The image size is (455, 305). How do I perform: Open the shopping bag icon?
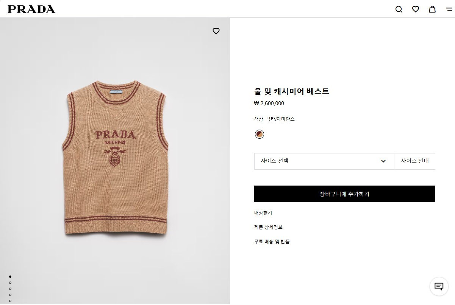[432, 9]
